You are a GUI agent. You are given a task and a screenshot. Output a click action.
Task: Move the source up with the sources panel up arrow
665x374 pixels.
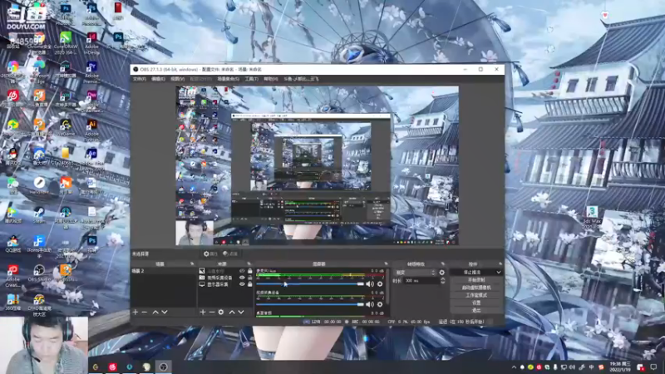tap(232, 312)
